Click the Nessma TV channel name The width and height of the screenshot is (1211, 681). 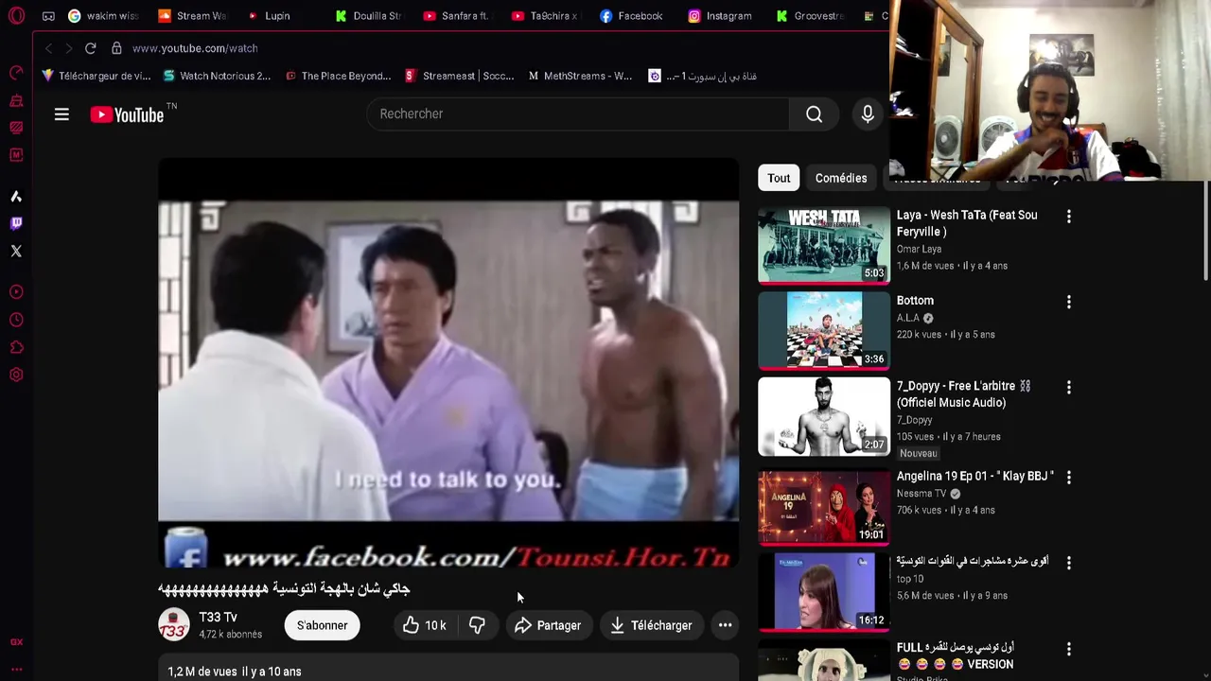tap(921, 494)
